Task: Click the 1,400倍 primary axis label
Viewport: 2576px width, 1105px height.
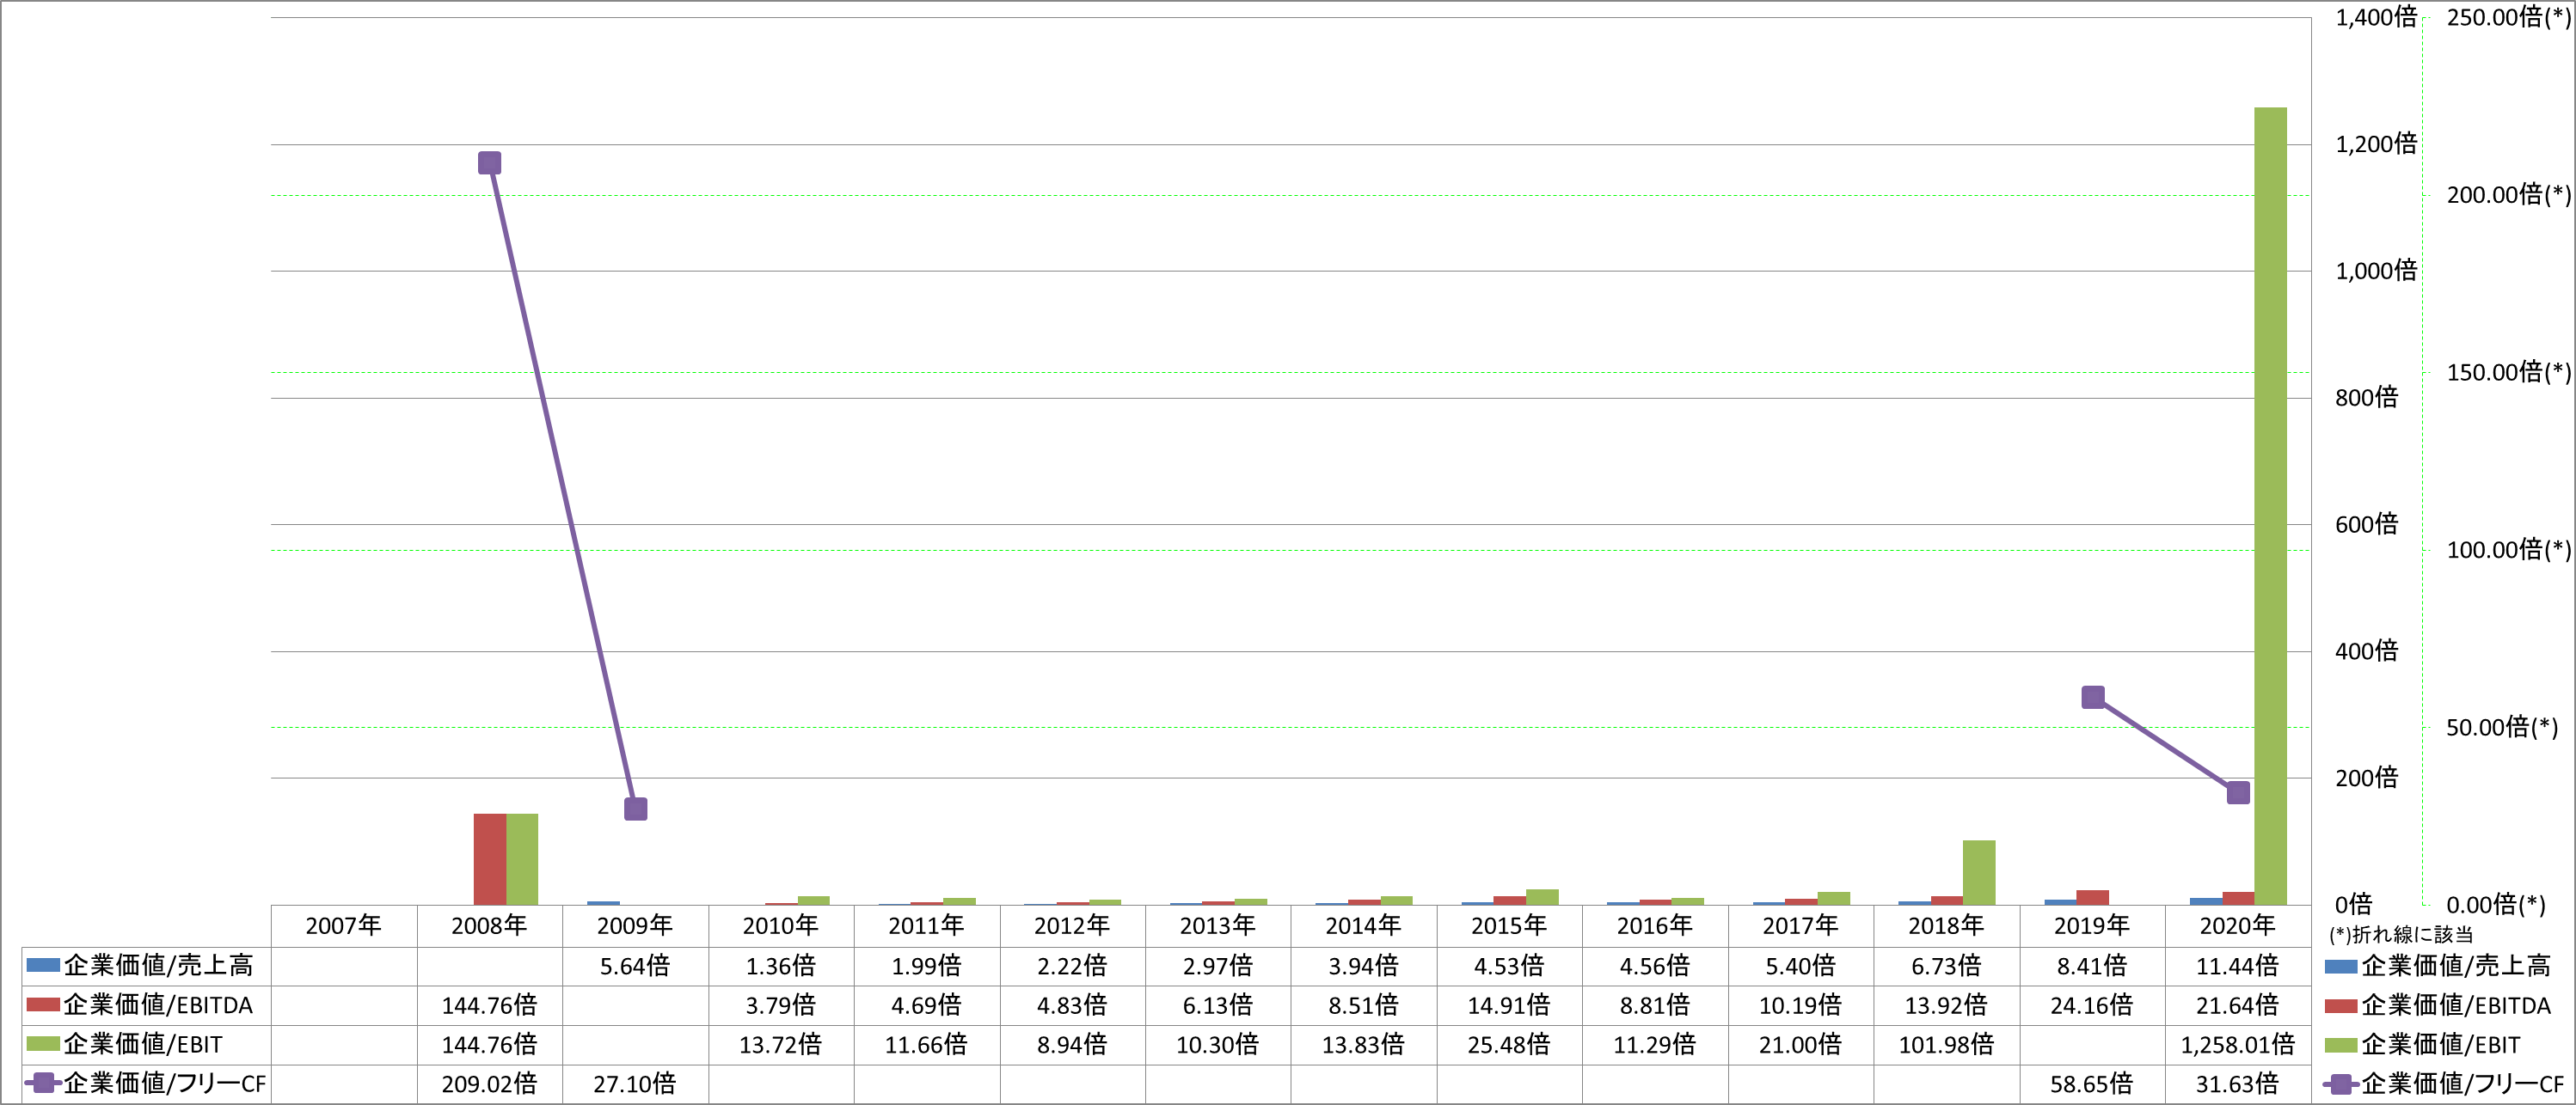Action: tap(2376, 17)
